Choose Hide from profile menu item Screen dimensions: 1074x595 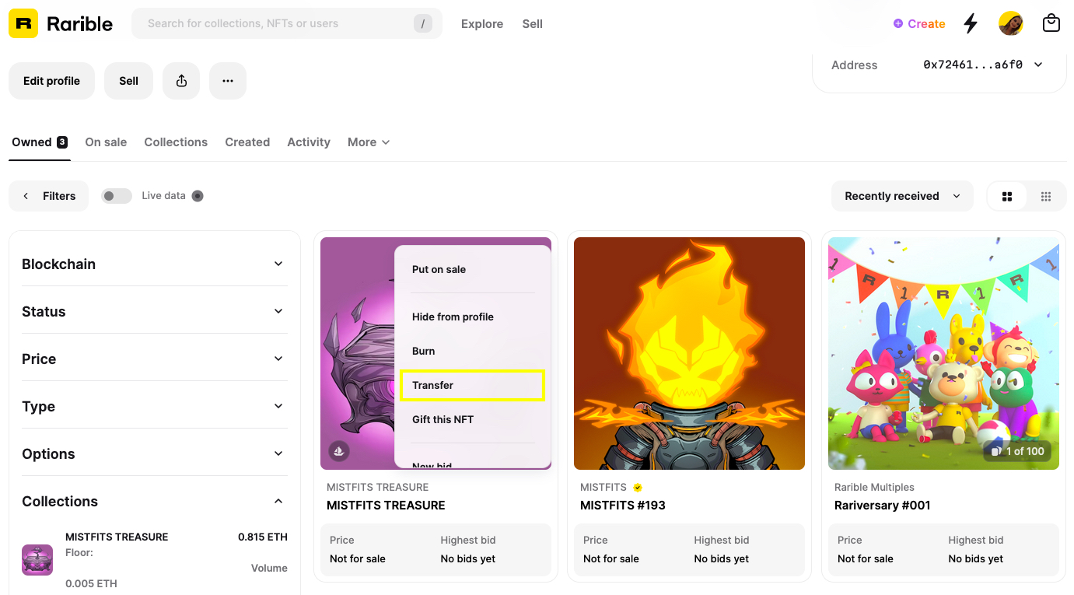click(473, 317)
